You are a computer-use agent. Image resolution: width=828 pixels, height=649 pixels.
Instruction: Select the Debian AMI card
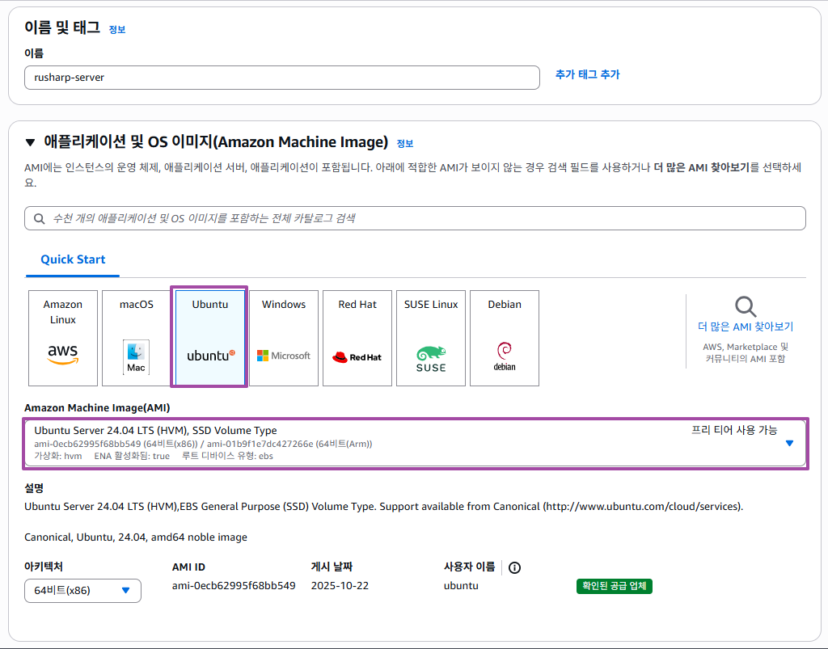click(x=505, y=338)
